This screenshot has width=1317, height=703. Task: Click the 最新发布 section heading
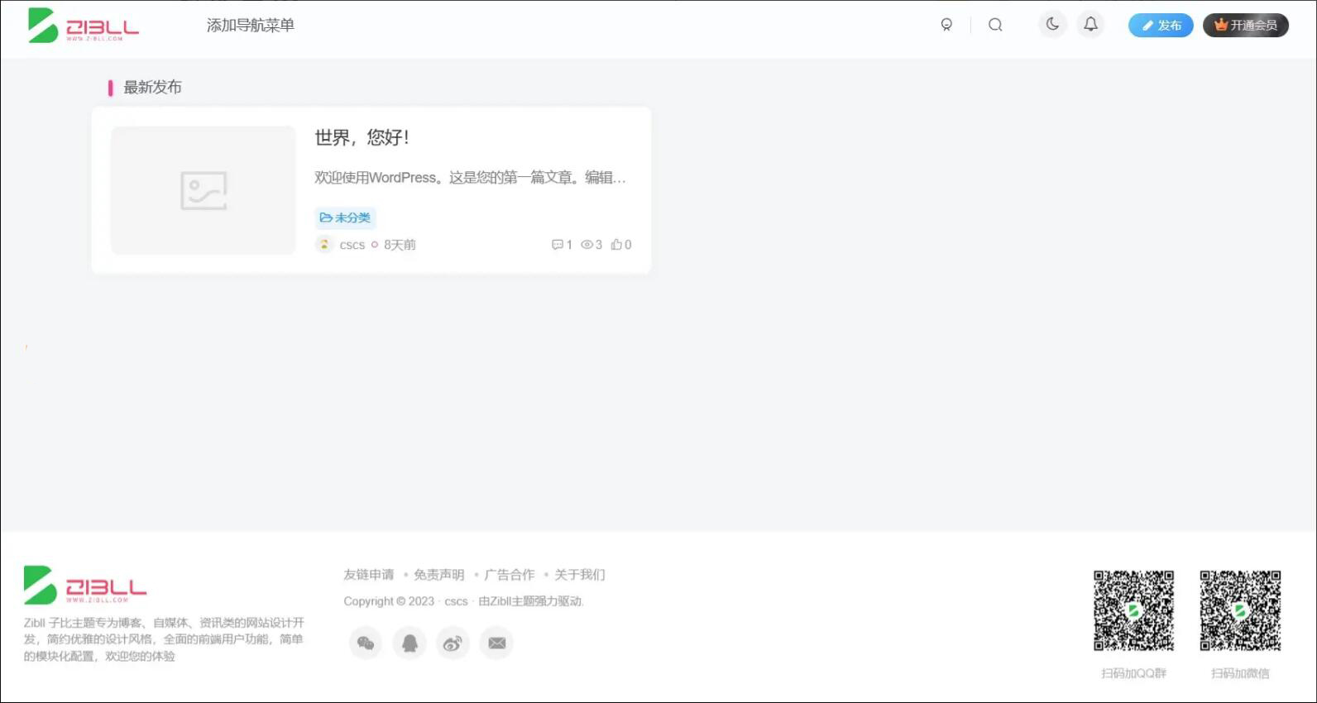[152, 88]
